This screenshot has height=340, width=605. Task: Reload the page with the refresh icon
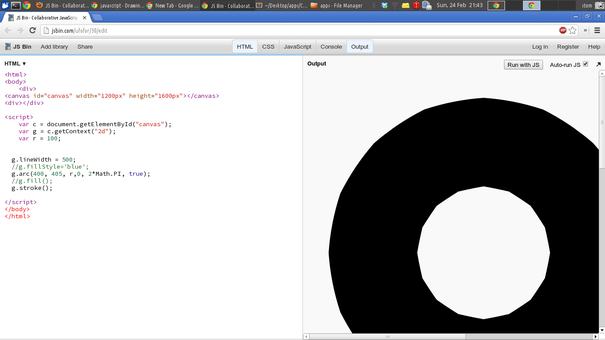[x=31, y=30]
